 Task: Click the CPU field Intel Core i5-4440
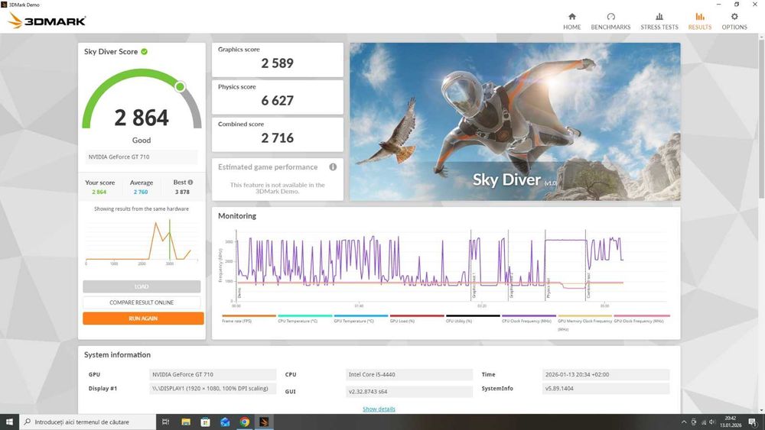409,374
